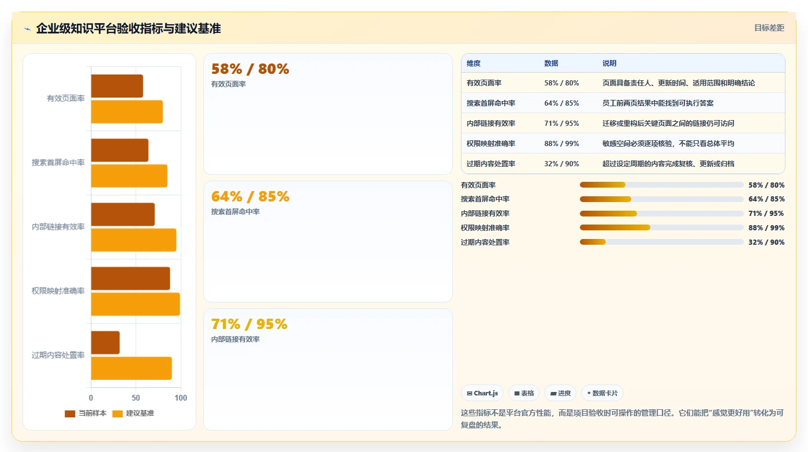Click the dark 当前样本 bar for 过期内容处置率
The width and height of the screenshot is (808, 452).
(x=105, y=342)
